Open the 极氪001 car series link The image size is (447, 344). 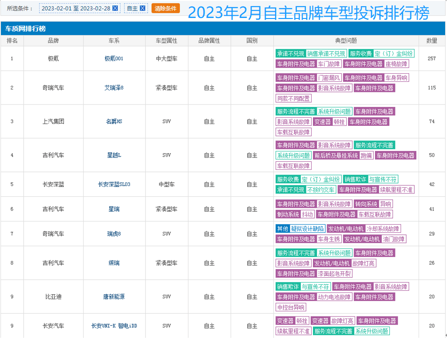(x=114, y=59)
